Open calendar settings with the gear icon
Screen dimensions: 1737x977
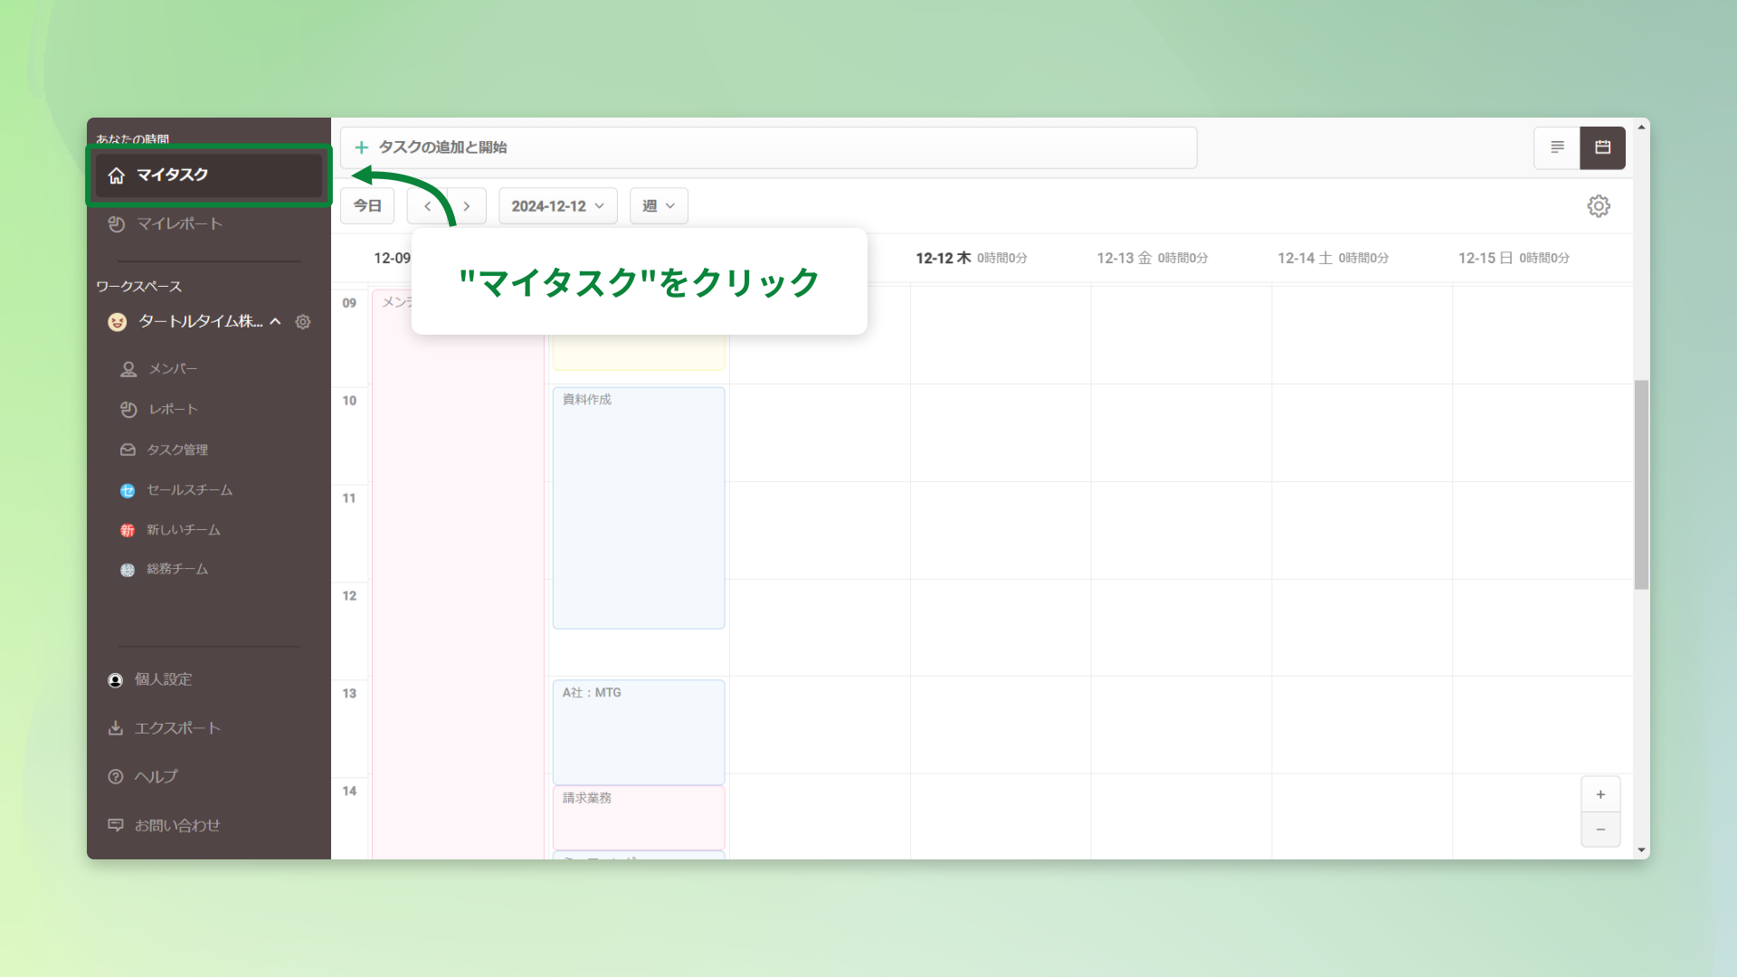click(x=1599, y=205)
